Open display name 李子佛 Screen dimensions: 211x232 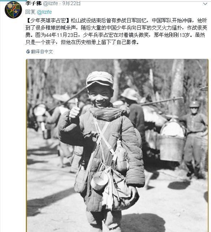pyautogui.click(x=34, y=3)
